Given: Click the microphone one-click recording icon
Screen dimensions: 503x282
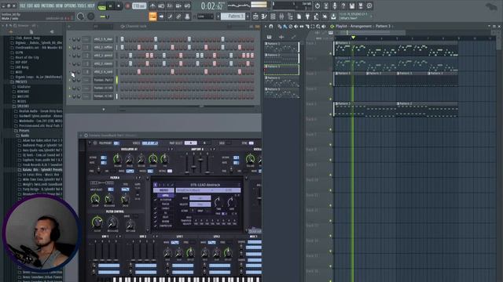Looking at the screenshot, I should pos(335,5).
